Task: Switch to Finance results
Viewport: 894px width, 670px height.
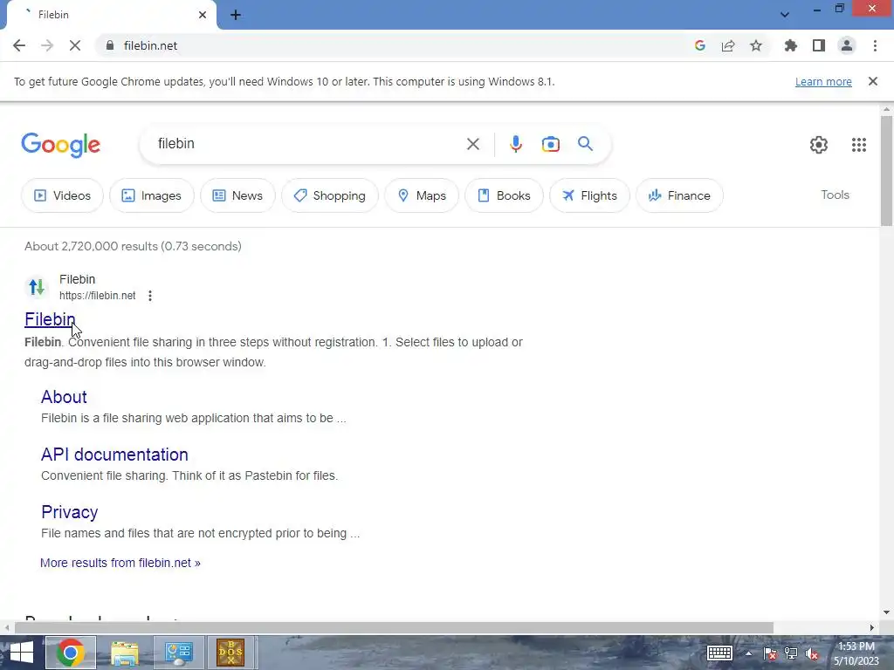Action: 679,195
